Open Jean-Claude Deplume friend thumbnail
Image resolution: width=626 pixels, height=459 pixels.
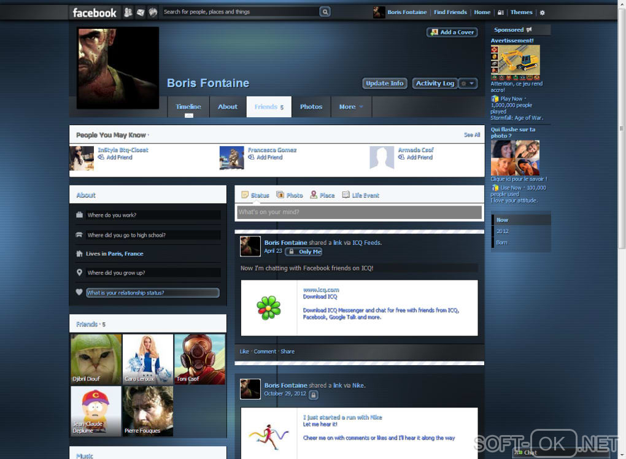pos(96,411)
